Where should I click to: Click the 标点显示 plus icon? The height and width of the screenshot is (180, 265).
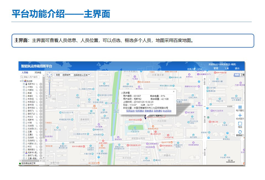pyautogui.click(x=240, y=115)
